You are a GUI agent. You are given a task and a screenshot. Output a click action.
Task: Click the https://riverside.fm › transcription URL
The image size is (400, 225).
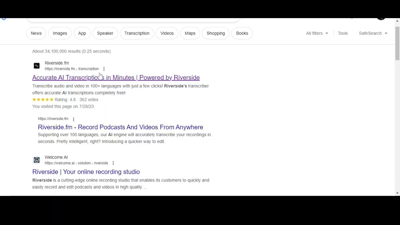point(72,69)
